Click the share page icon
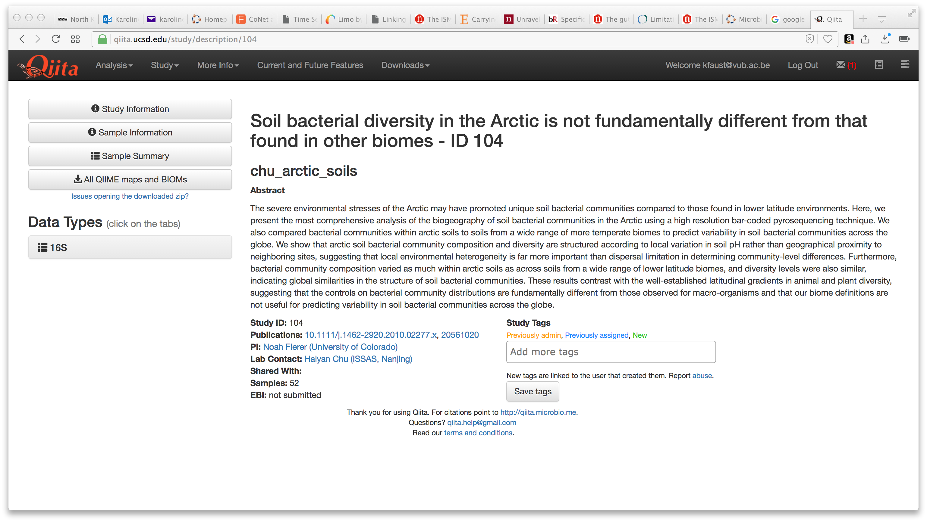 tap(866, 39)
